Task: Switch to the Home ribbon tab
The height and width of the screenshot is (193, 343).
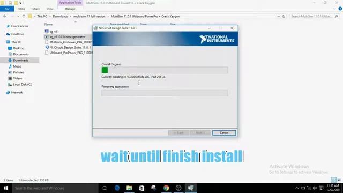Action: pos(21,9)
